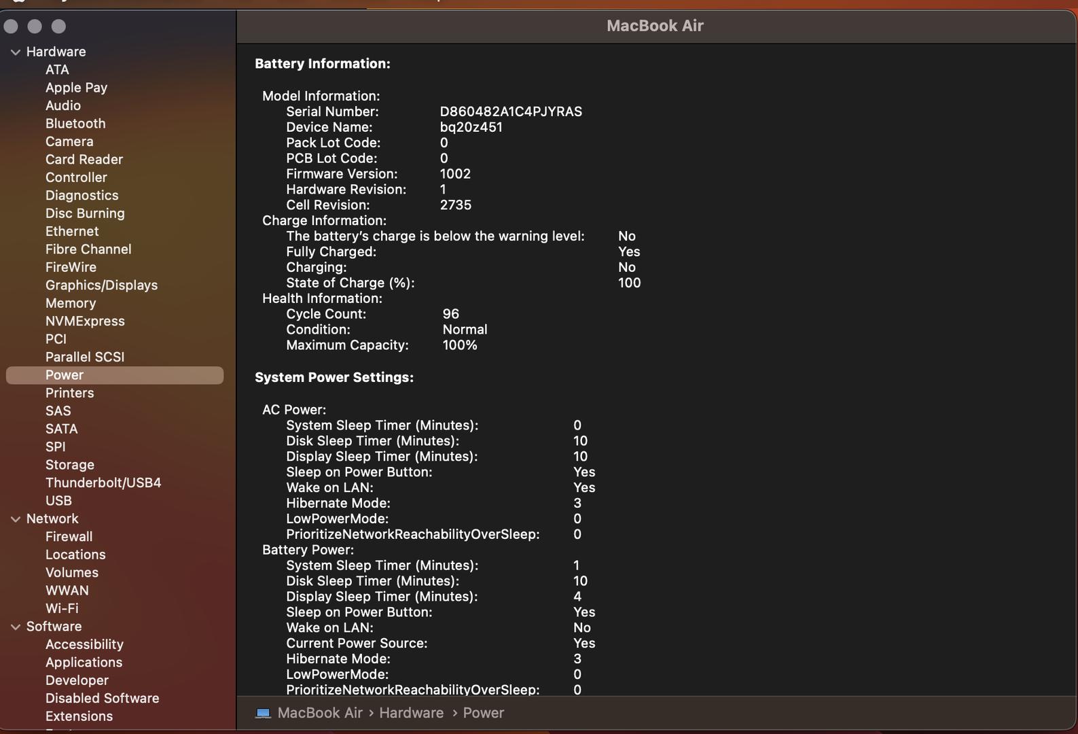Select Ethernet in the sidebar
The image size is (1078, 734).
[72, 231]
